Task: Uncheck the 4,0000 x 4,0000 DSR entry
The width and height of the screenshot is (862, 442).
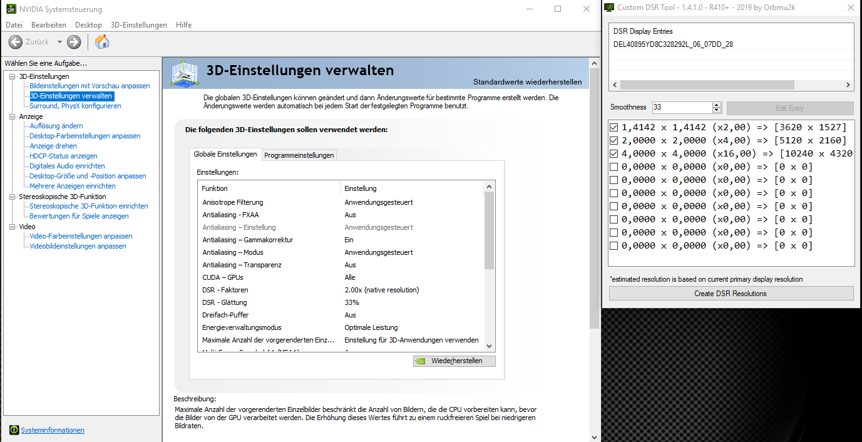Action: click(613, 153)
